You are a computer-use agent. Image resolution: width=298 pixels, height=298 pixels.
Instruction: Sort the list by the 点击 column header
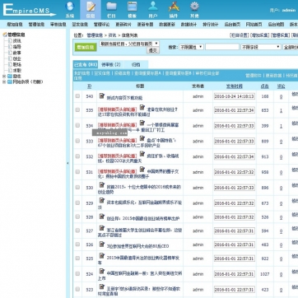coord(265,86)
